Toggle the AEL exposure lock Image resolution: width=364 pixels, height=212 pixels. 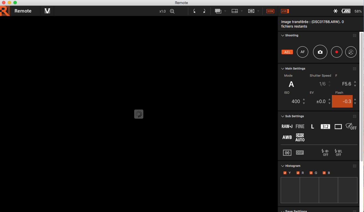coord(287,52)
